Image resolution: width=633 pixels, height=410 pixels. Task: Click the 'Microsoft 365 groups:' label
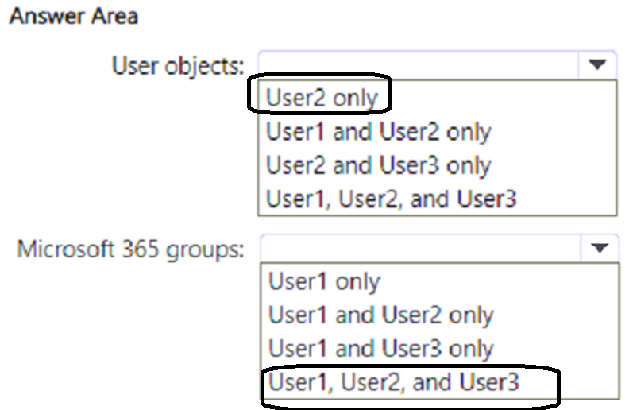click(x=131, y=249)
